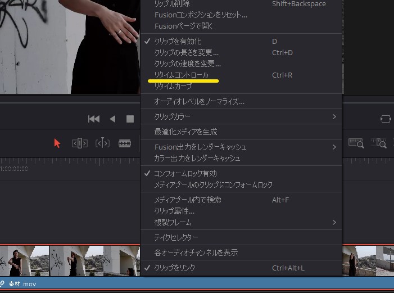The image size is (394, 293).
Task: Choose テイクセレクター menu item
Action: pos(241,237)
